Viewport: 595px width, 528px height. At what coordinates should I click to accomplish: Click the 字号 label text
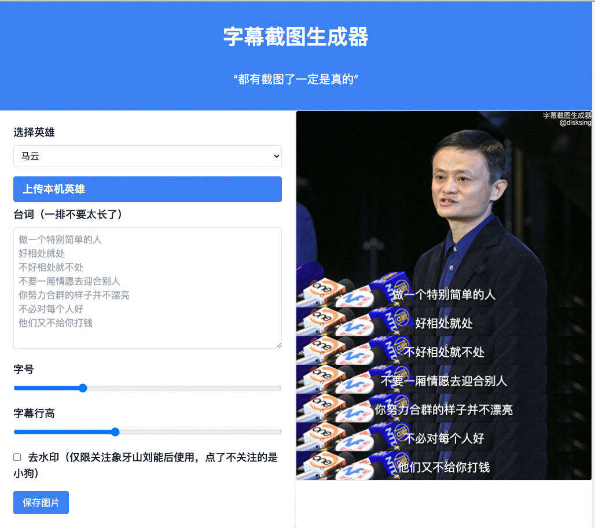coord(24,369)
